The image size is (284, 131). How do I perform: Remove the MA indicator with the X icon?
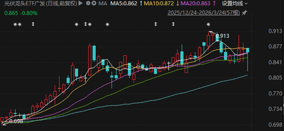point(94,3)
